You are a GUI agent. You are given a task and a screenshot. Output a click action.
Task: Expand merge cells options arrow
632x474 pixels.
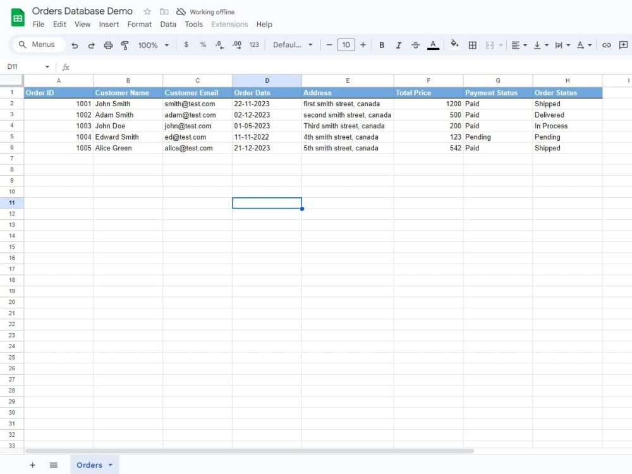[501, 45]
